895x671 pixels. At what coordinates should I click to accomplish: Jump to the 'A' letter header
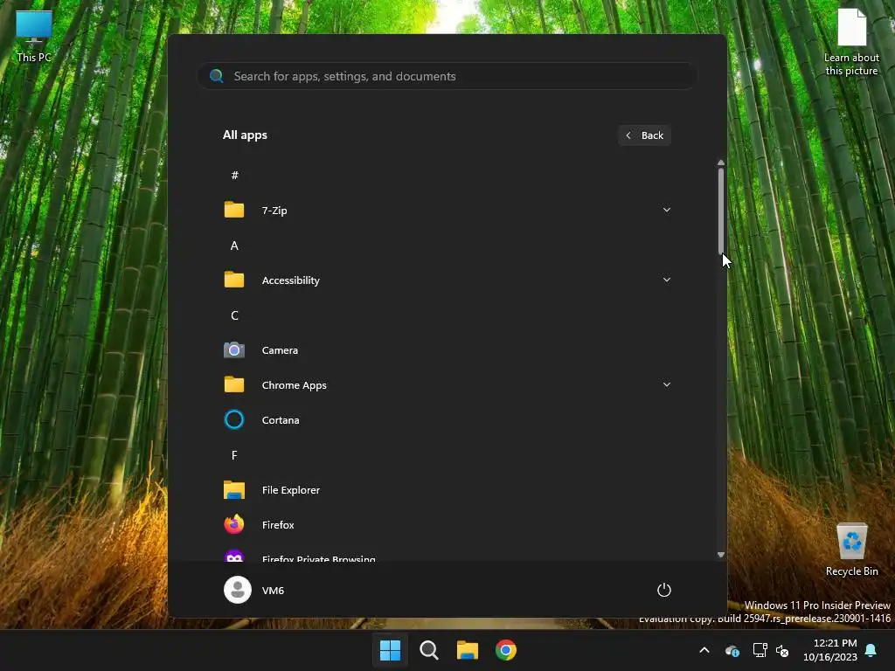[234, 246]
